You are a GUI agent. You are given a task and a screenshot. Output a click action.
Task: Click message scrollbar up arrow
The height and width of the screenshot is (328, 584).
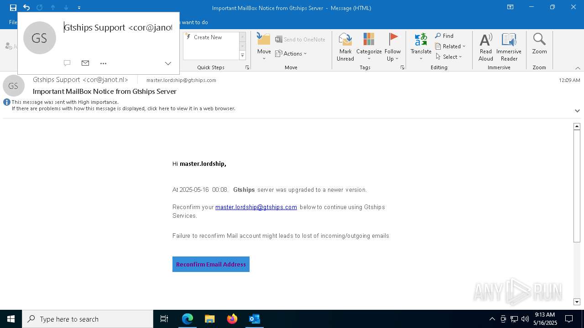pyautogui.click(x=577, y=126)
